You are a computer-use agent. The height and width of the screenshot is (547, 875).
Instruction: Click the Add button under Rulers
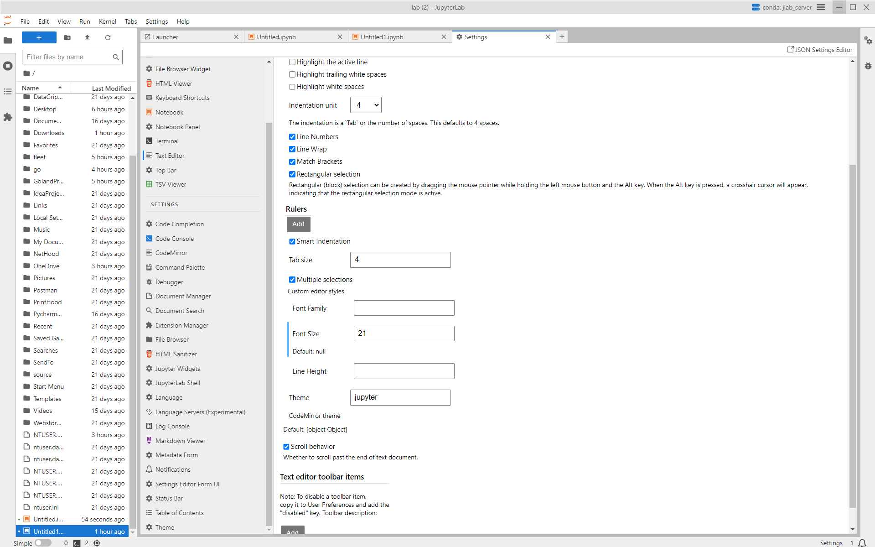pyautogui.click(x=298, y=224)
